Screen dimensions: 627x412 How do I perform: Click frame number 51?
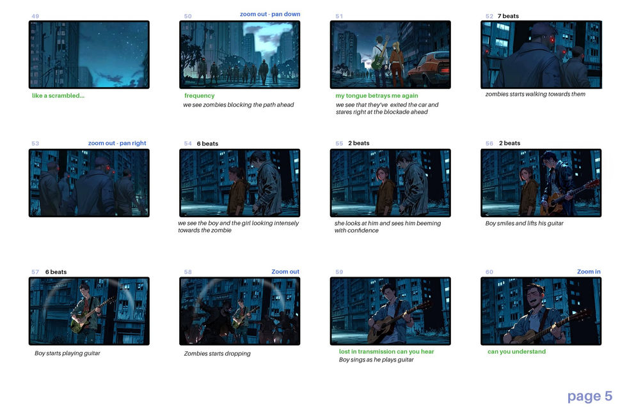[x=339, y=17]
